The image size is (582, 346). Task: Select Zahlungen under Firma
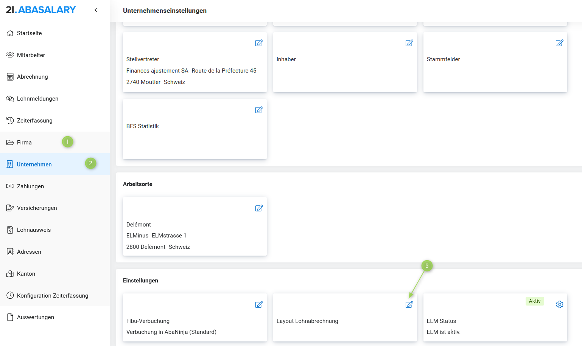pos(30,186)
